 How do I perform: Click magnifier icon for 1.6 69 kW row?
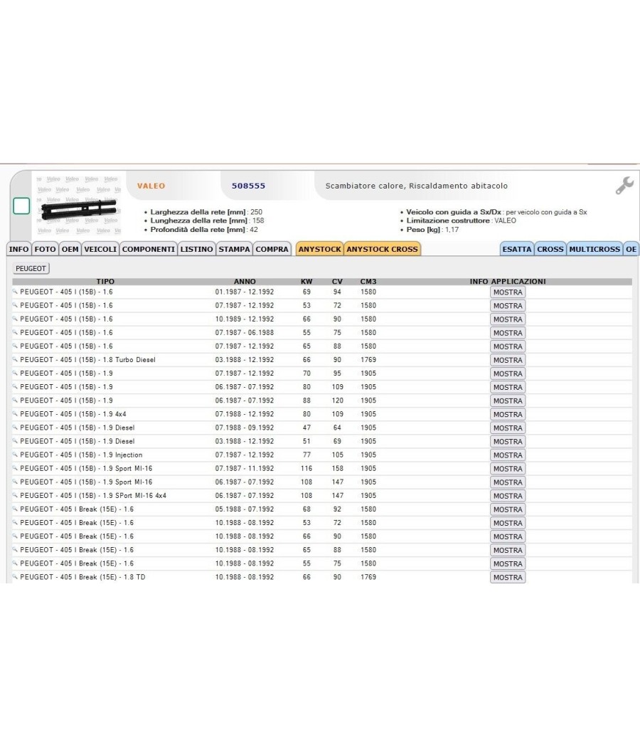click(x=15, y=291)
